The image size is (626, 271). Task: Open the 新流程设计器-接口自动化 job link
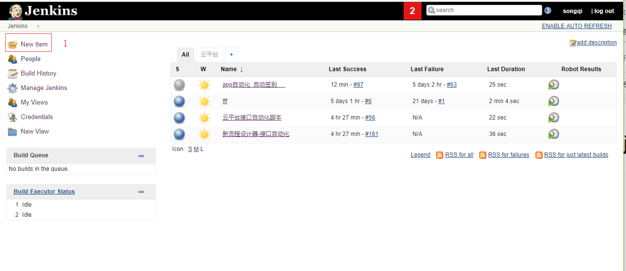[x=256, y=134]
